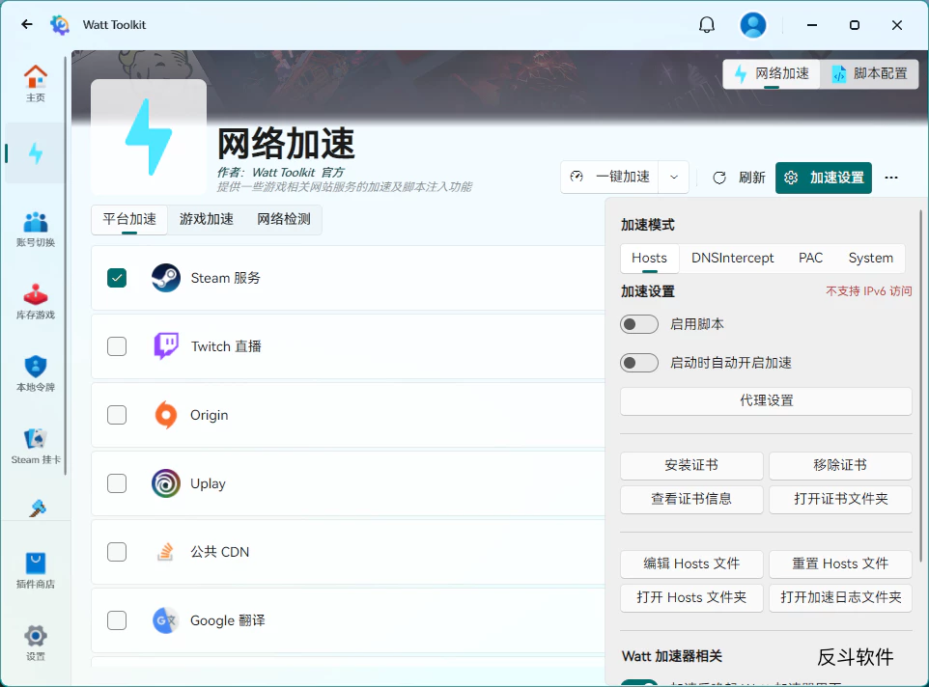Open 插件商店 plugin store icon
The image size is (929, 687).
36,569
